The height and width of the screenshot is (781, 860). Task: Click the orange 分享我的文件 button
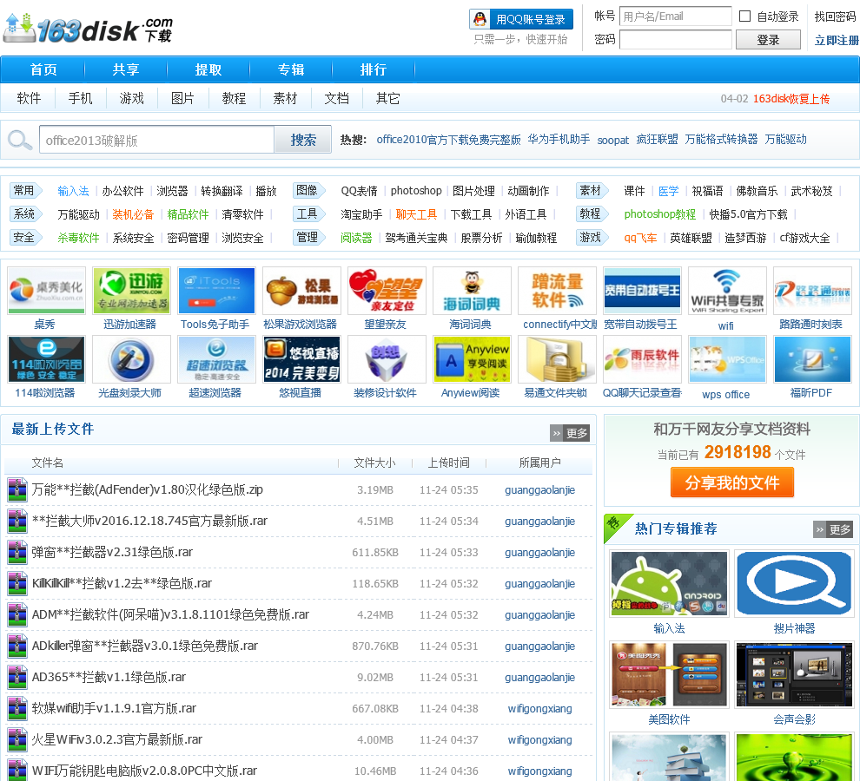[x=731, y=482]
